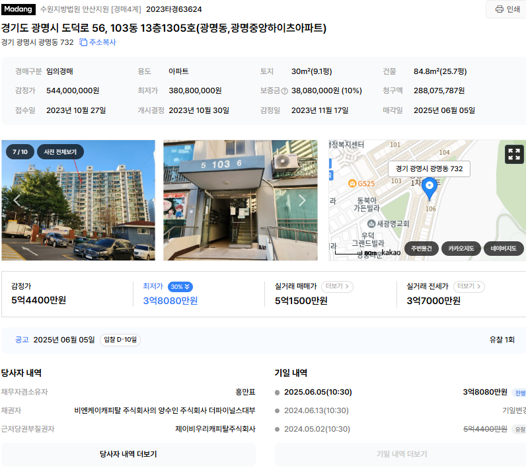The width and height of the screenshot is (526, 470).
Task: Select the 2025.06.05(10:30) schedule entry
Action: pyautogui.click(x=318, y=392)
